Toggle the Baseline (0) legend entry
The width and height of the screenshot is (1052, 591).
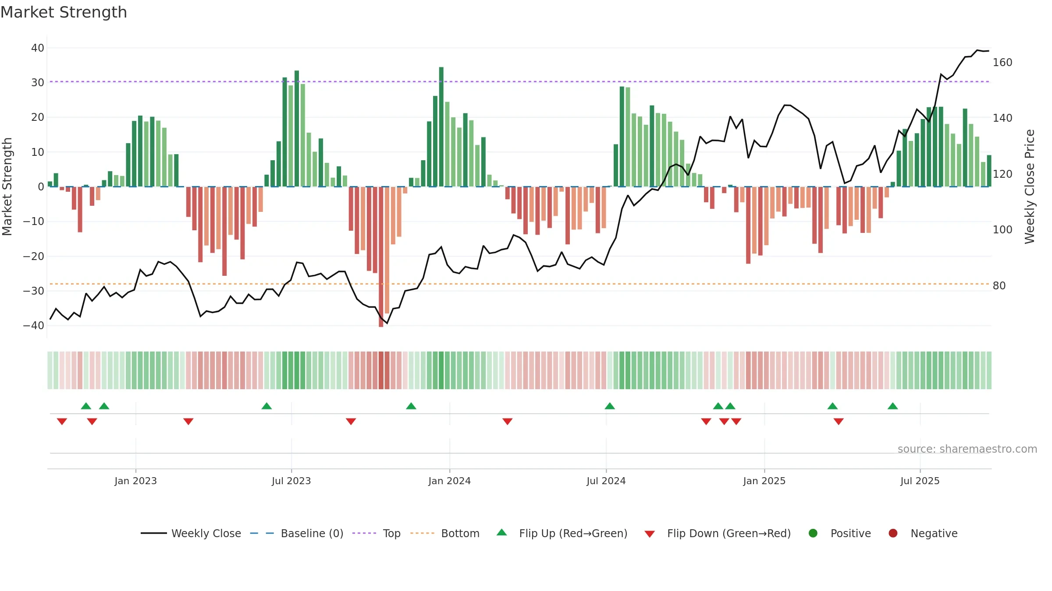tap(297, 533)
